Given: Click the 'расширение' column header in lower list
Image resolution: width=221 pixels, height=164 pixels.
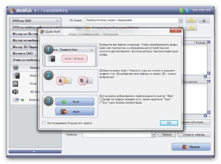Looking at the screenshot, I should pos(195,82).
